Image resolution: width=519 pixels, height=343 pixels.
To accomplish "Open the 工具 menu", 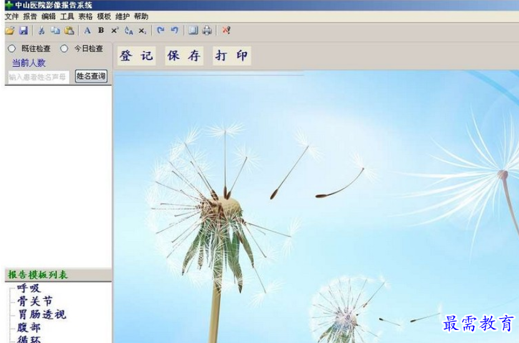I will pos(67,17).
